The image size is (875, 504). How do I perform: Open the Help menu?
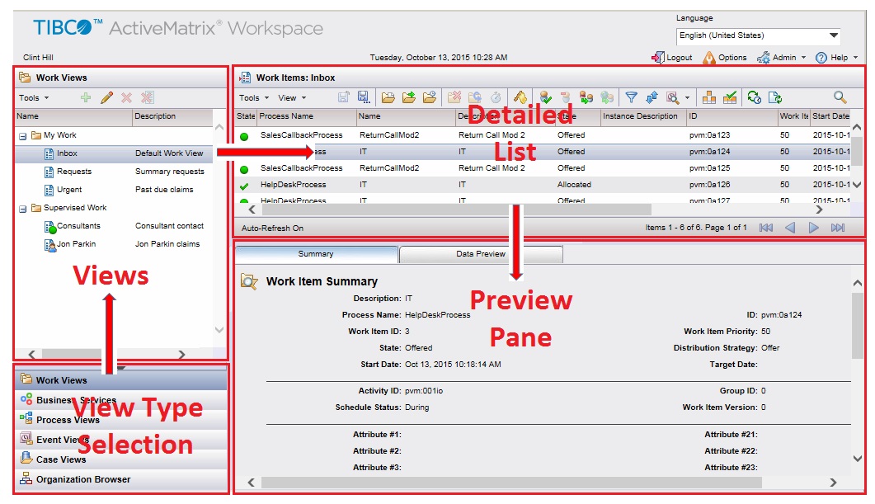(x=836, y=58)
